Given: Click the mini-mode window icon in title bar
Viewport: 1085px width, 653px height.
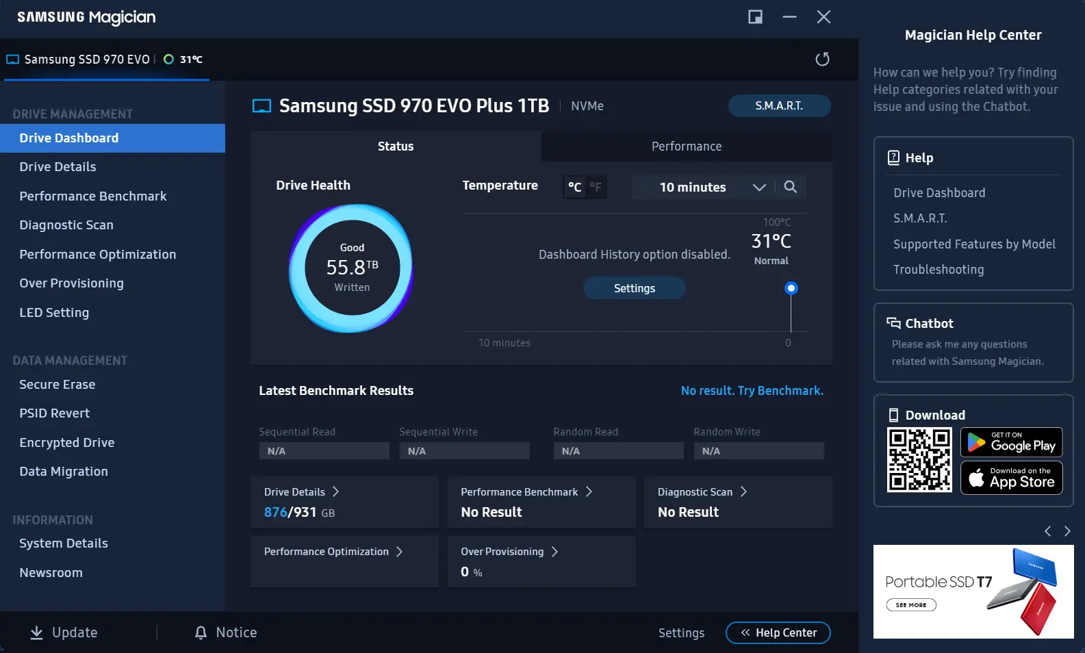Looking at the screenshot, I should point(755,17).
